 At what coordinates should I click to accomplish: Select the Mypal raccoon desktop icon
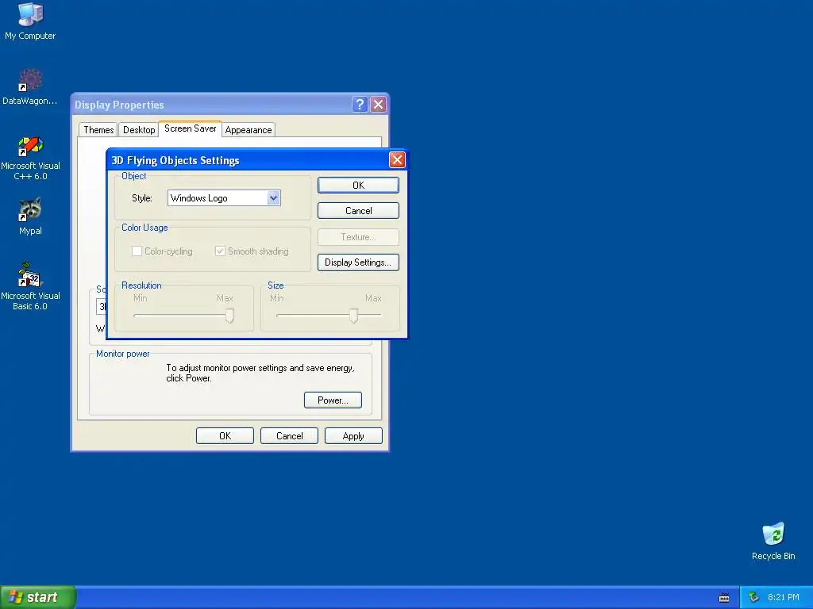click(x=30, y=216)
